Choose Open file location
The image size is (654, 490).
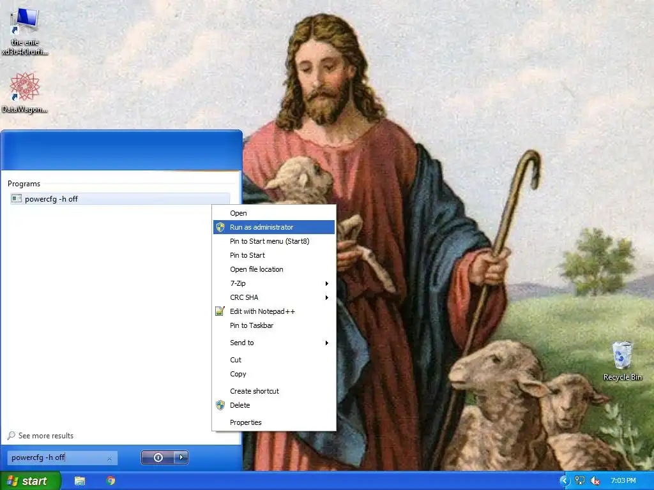[x=274, y=269]
